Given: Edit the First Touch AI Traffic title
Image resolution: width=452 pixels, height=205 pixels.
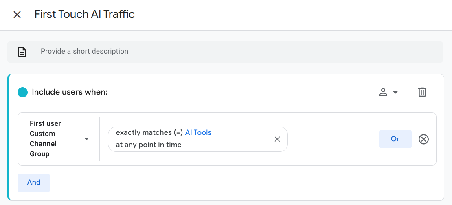Looking at the screenshot, I should [84, 14].
